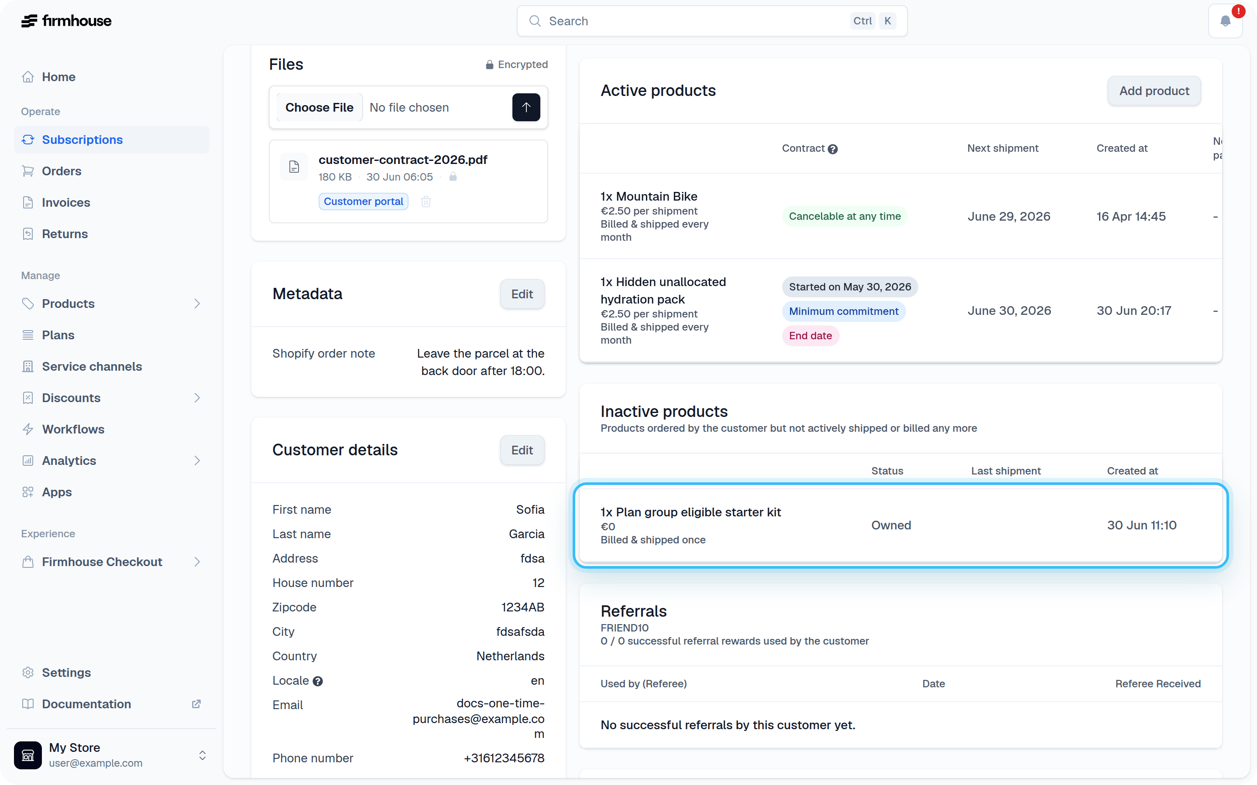Open Service channels page
Screen dimensions: 1257x785
pyautogui.click(x=112, y=366)
